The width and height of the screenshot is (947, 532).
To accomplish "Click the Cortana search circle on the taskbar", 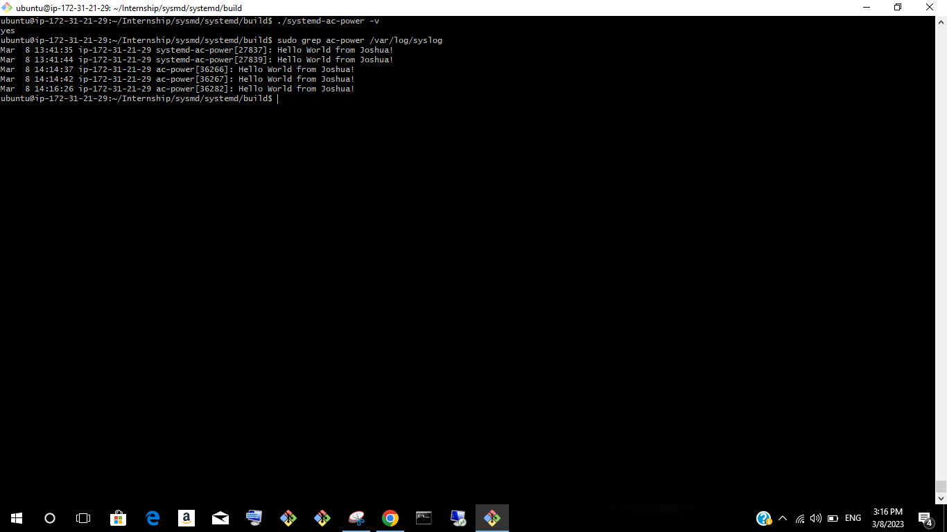I will (x=49, y=517).
